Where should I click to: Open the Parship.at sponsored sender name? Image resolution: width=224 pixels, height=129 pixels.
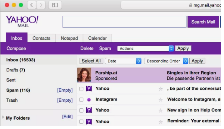[106, 73]
